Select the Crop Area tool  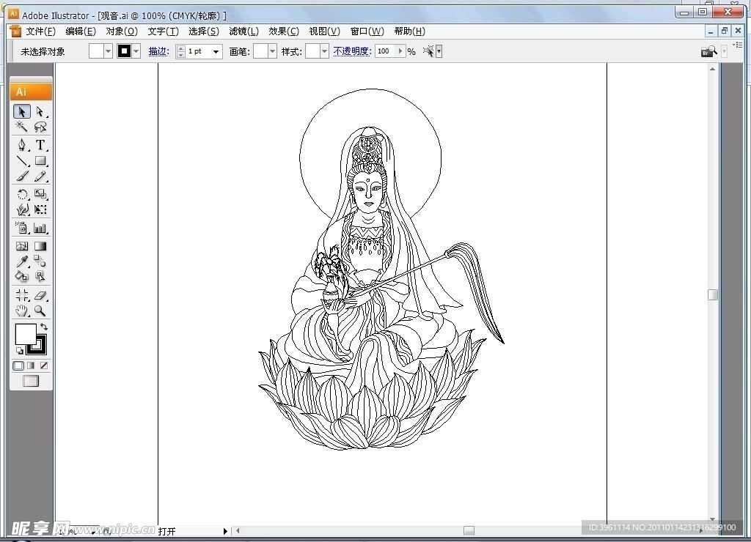[21, 295]
